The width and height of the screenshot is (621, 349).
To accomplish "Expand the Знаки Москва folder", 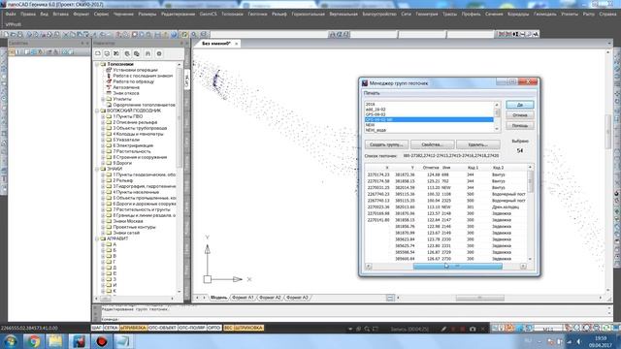I will (103, 221).
